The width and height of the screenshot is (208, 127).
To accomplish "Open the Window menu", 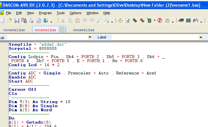I will coord(92,13).
